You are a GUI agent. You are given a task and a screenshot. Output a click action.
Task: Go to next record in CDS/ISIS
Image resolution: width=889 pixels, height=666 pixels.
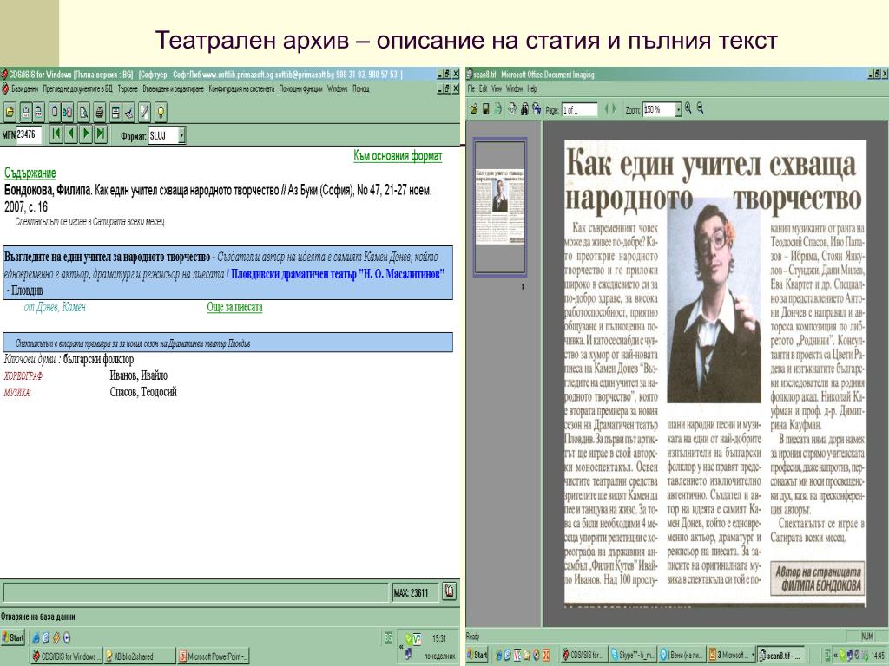[x=86, y=134]
